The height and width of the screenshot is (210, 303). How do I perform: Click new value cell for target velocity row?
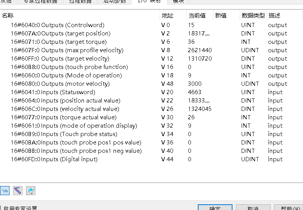pyautogui.click(x=226, y=59)
